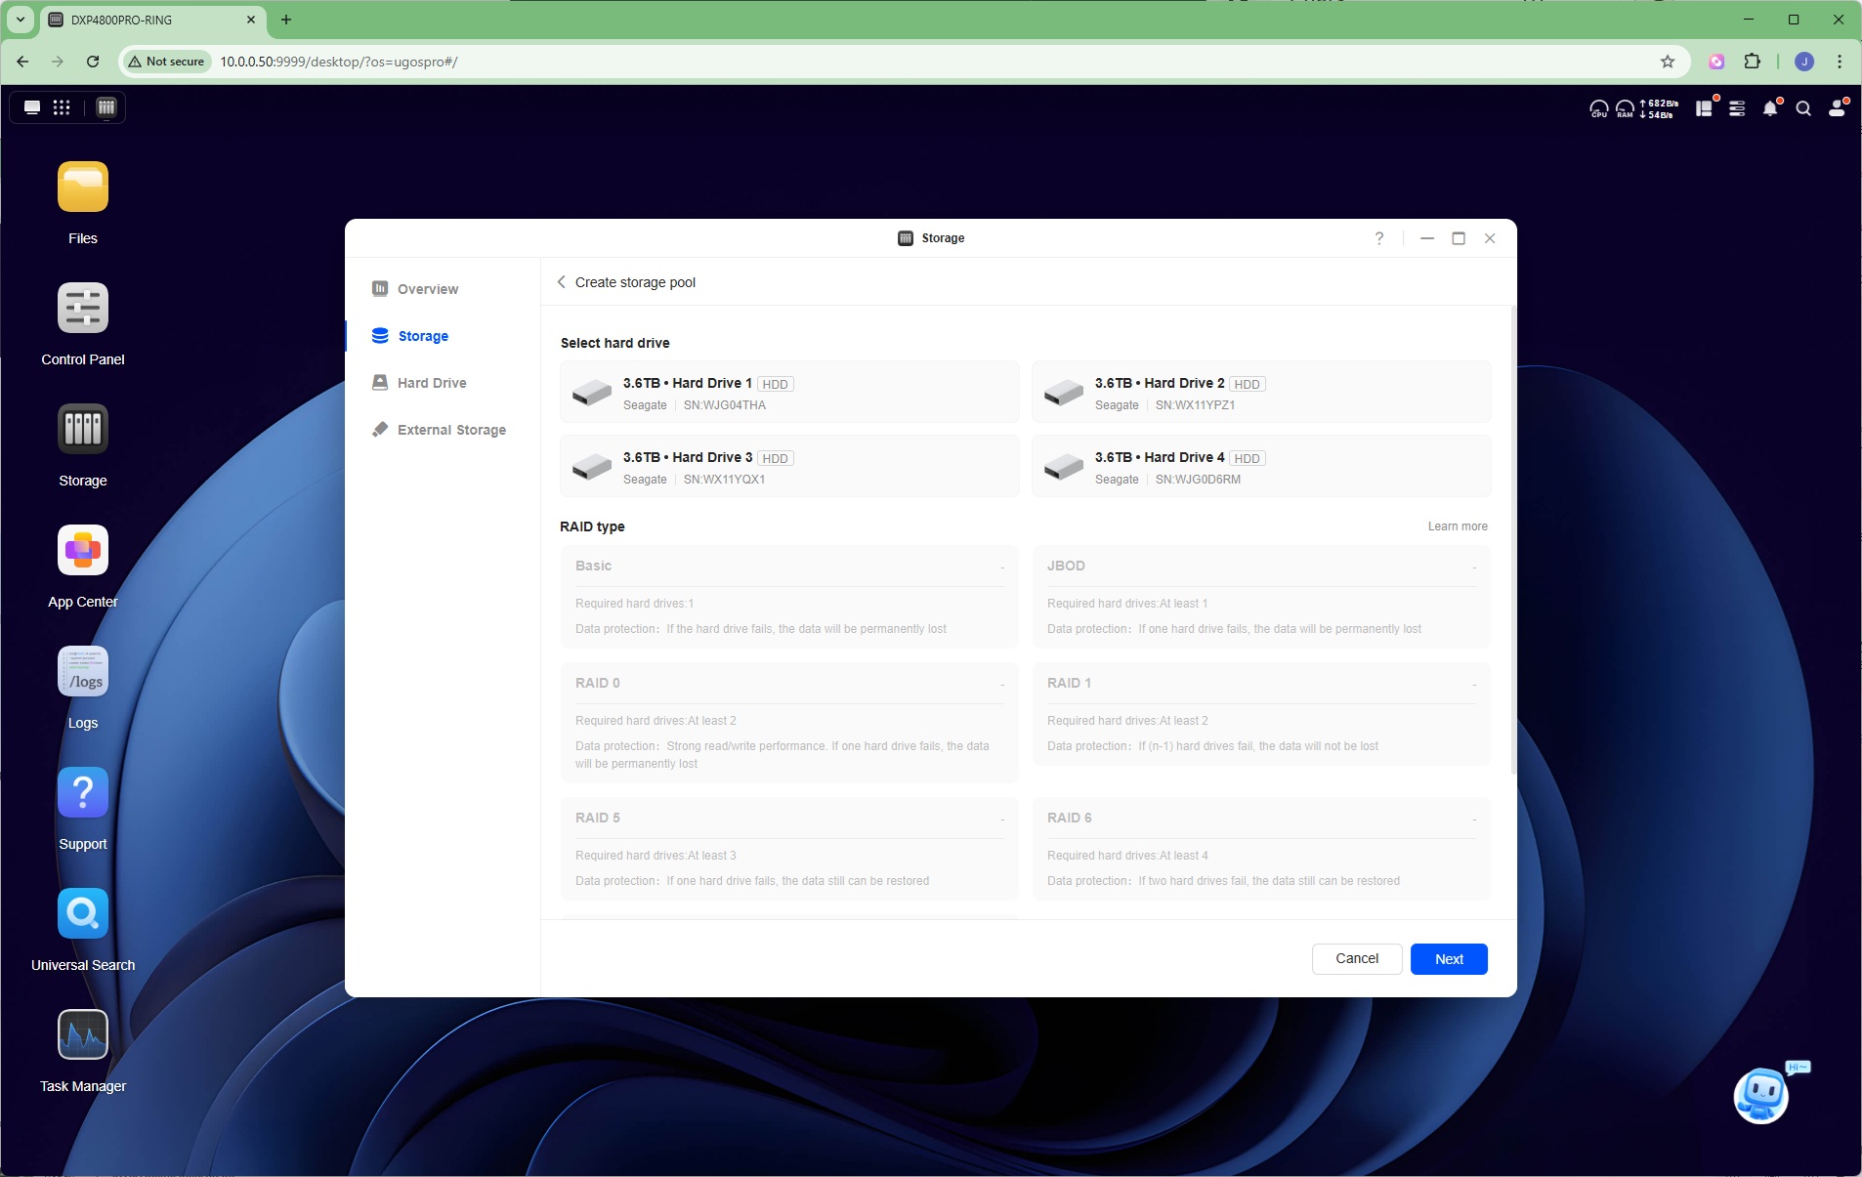Open Control Panel from desktop
Viewport: 1862px width, 1177px height.
(x=83, y=309)
